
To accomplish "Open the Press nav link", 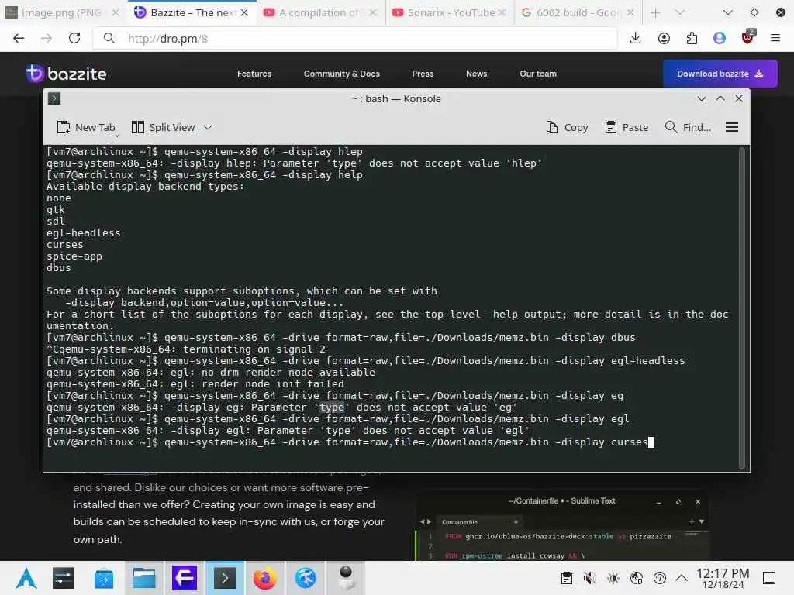I will point(423,74).
